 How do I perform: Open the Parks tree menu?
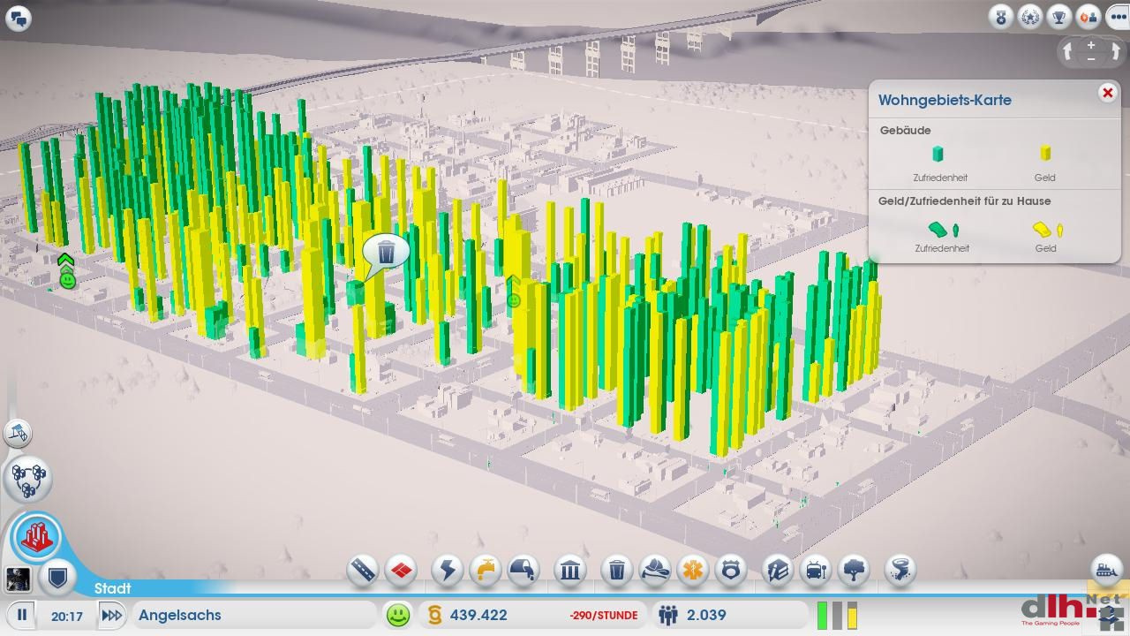tap(854, 570)
